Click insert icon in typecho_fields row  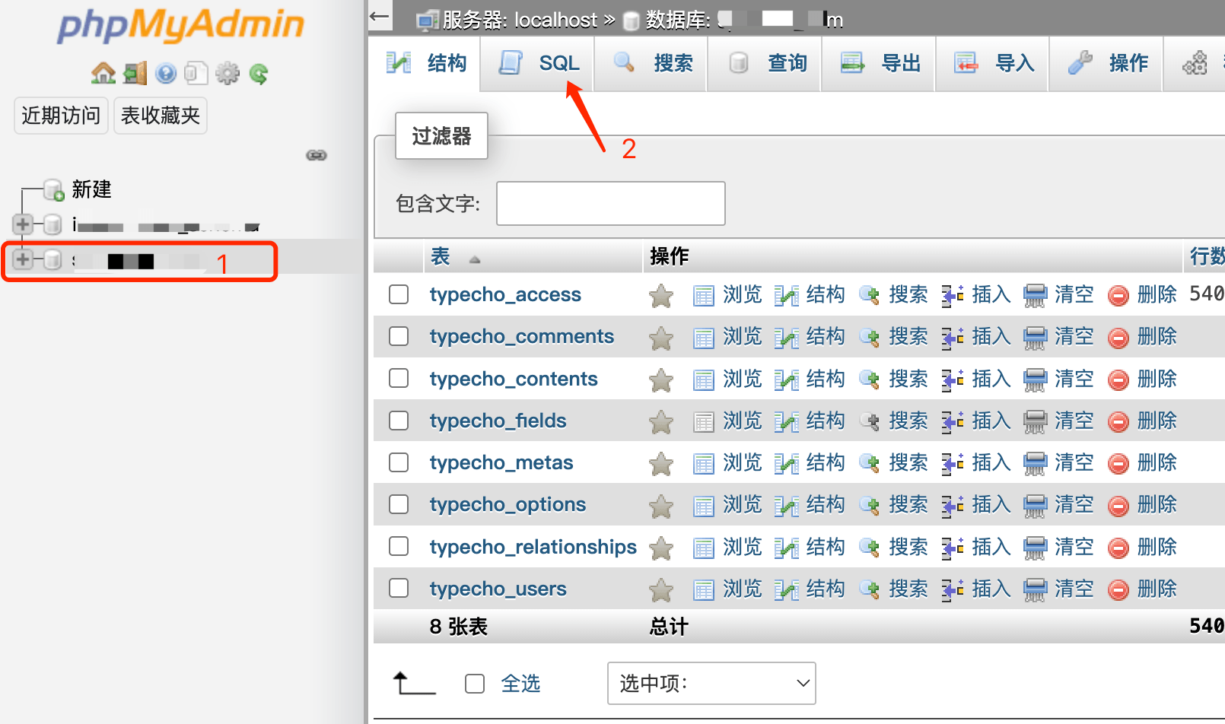953,421
